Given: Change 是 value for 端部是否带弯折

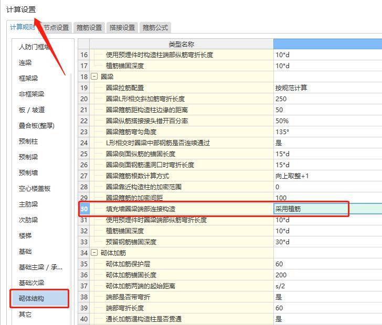Looking at the screenshot, I should 327,297.
